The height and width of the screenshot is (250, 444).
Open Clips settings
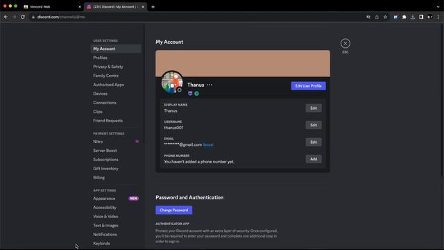[x=116, y=112]
